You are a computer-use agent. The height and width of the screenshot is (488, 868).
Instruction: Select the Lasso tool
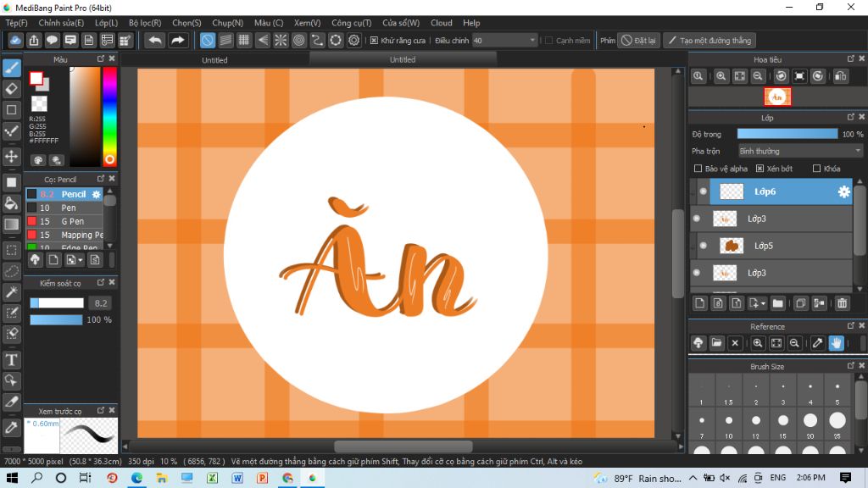coord(12,271)
